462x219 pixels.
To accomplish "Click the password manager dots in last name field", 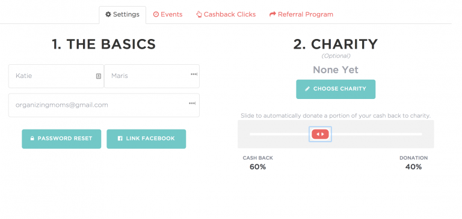I will point(194,74).
